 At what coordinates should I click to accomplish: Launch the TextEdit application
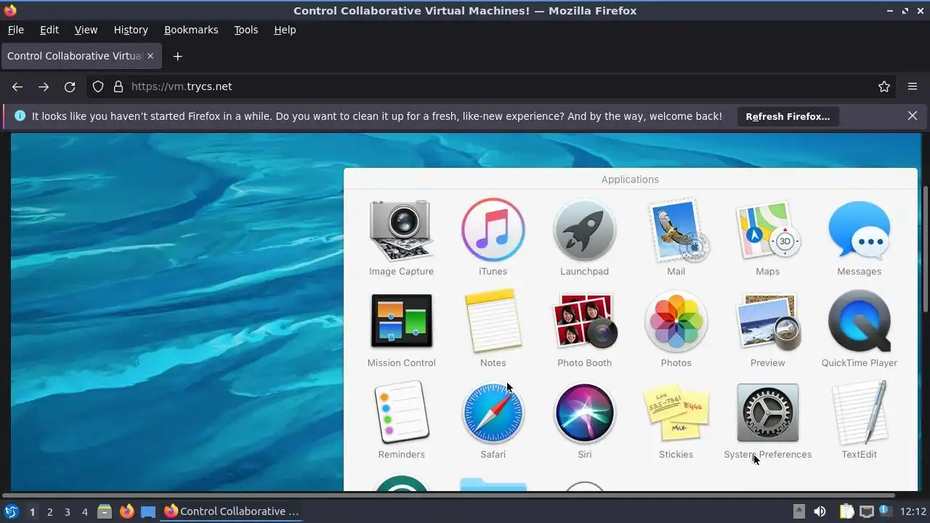point(859,413)
